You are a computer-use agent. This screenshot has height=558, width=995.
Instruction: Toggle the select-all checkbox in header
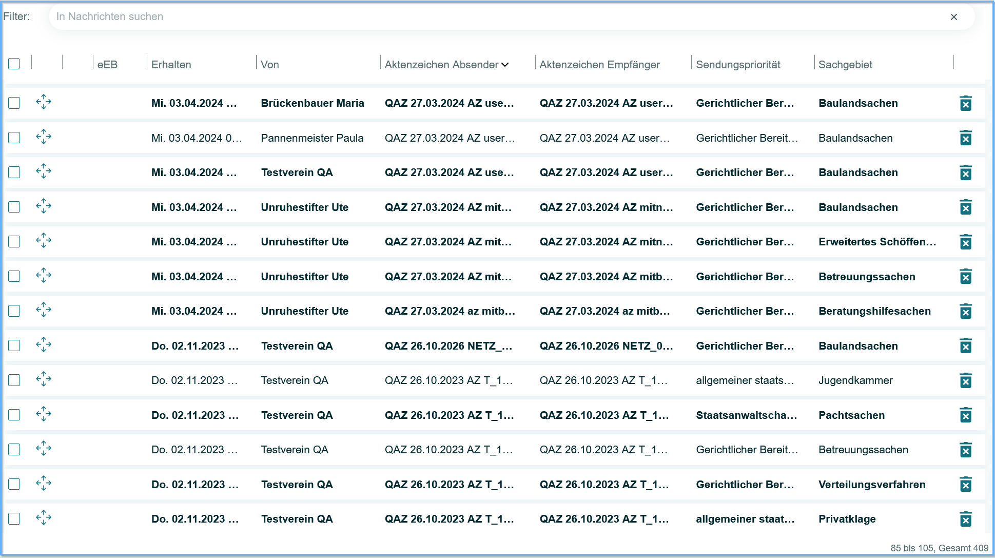14,64
